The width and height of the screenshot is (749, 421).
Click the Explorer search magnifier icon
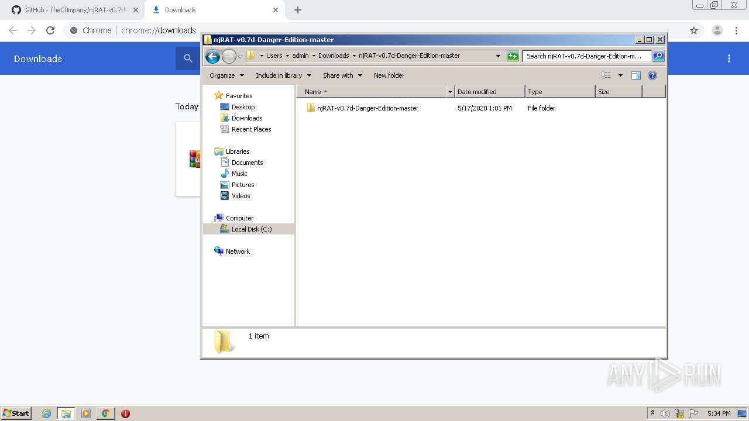coord(658,56)
